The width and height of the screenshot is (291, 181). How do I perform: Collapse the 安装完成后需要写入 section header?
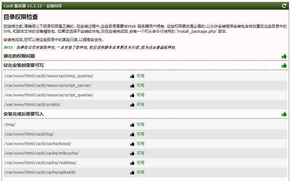coord(145,114)
